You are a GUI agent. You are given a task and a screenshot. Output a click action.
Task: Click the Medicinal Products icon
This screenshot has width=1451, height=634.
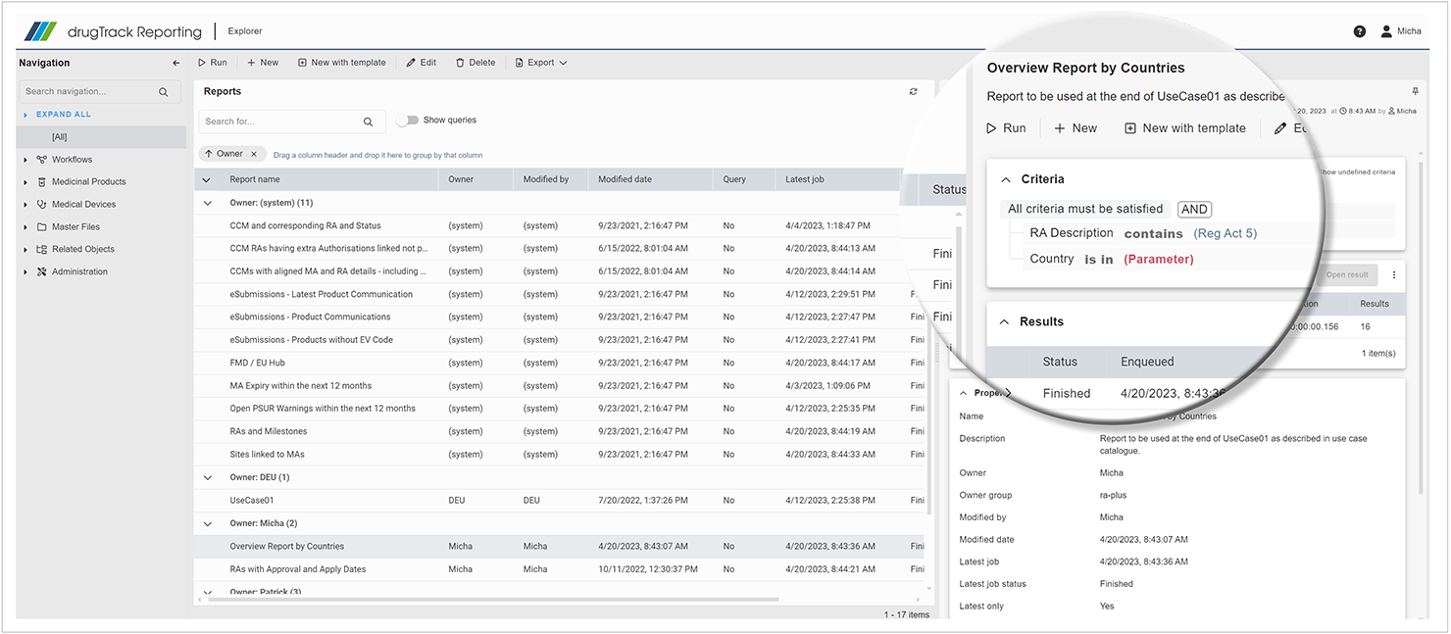pyautogui.click(x=42, y=182)
